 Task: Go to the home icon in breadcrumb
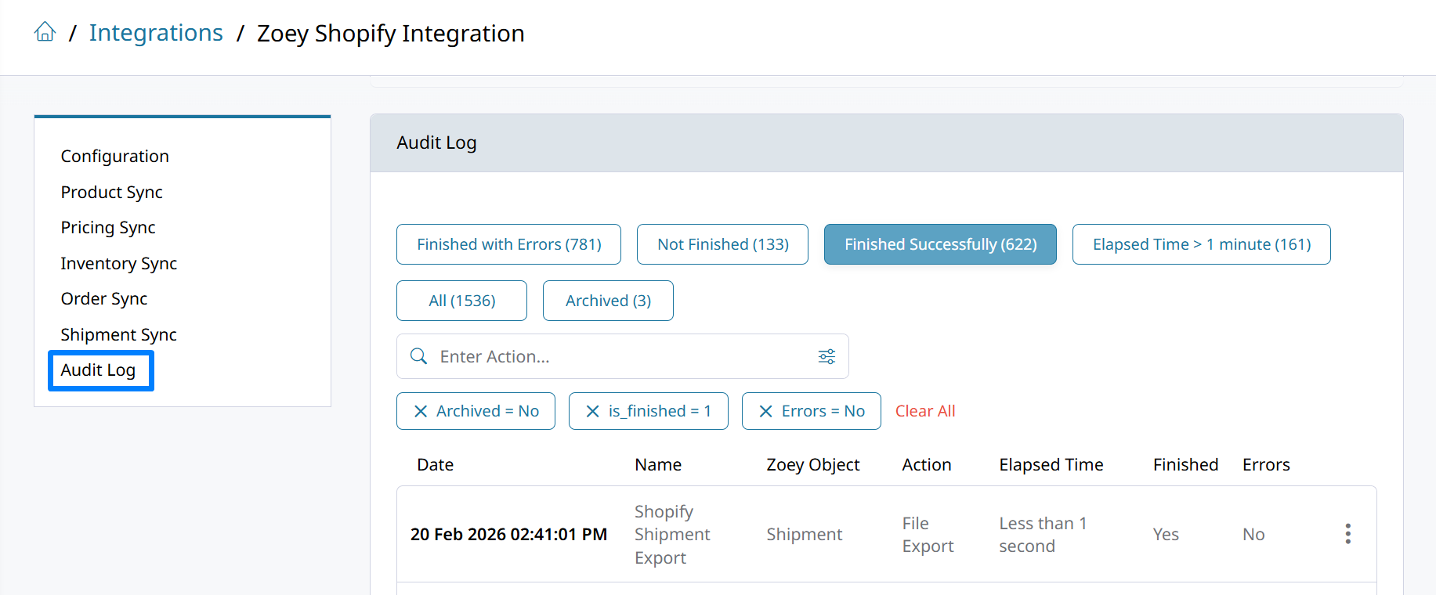pyautogui.click(x=45, y=32)
